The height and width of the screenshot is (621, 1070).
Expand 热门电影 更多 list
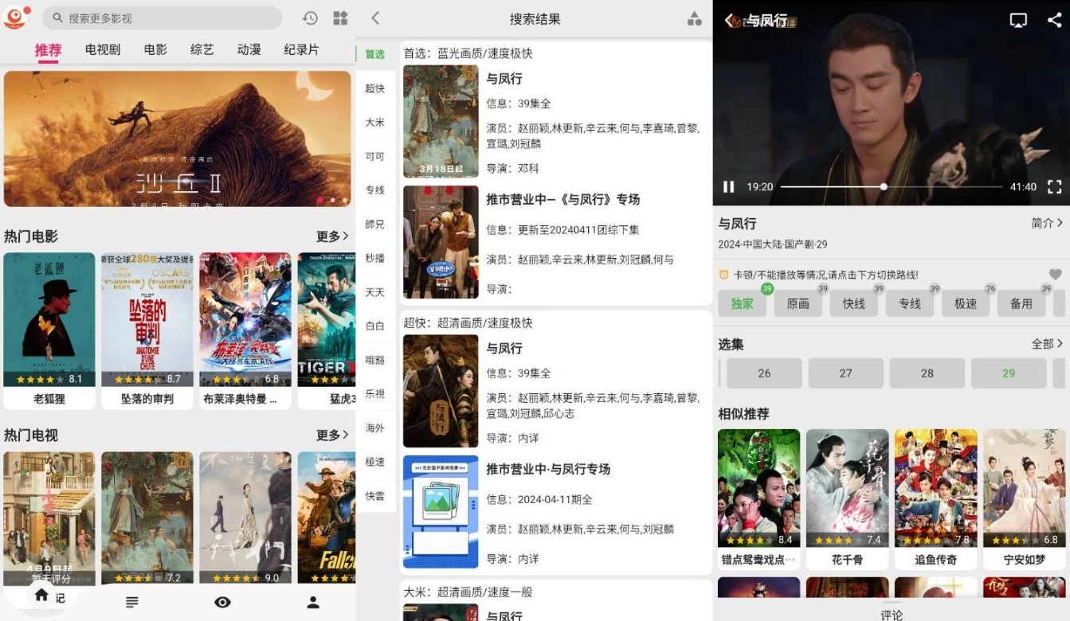[x=332, y=236]
